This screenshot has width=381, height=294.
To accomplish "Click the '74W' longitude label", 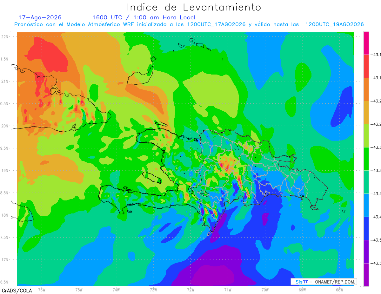I will (116, 289).
